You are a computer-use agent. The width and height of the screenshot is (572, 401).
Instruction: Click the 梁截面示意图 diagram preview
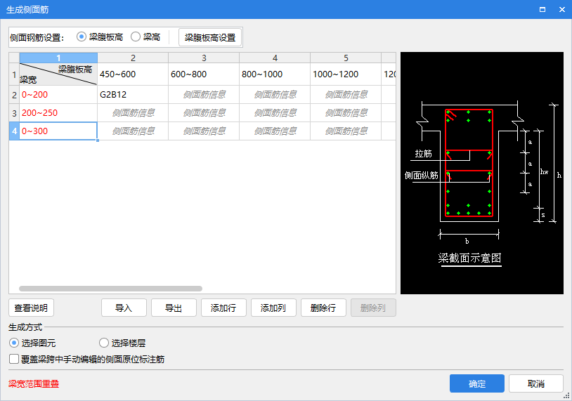click(x=482, y=173)
